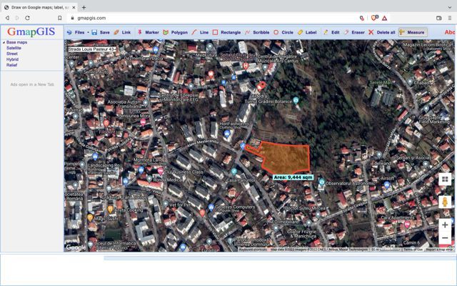The height and width of the screenshot is (286, 457).
Task: Click the orange polygon area on map
Action: pos(287,159)
